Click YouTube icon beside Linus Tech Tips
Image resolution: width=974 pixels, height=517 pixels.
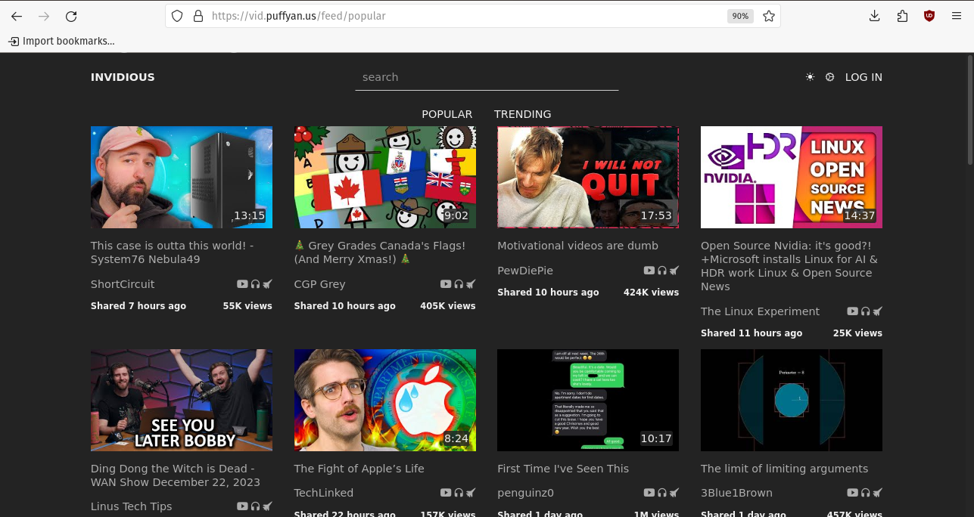(242, 506)
